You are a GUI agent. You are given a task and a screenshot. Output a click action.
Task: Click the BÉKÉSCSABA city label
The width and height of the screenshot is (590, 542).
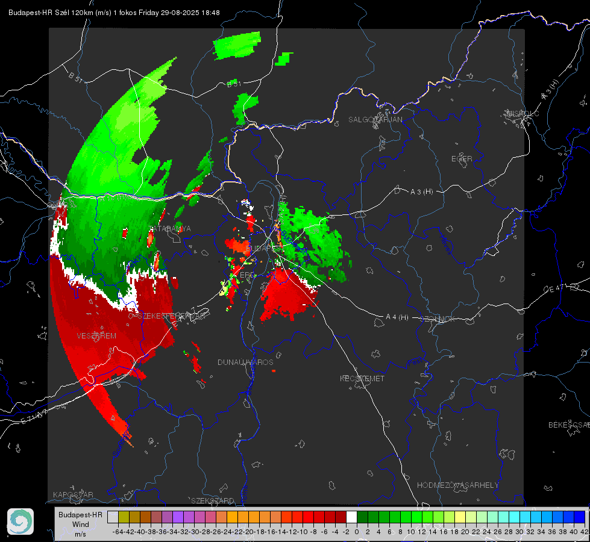coord(568,425)
